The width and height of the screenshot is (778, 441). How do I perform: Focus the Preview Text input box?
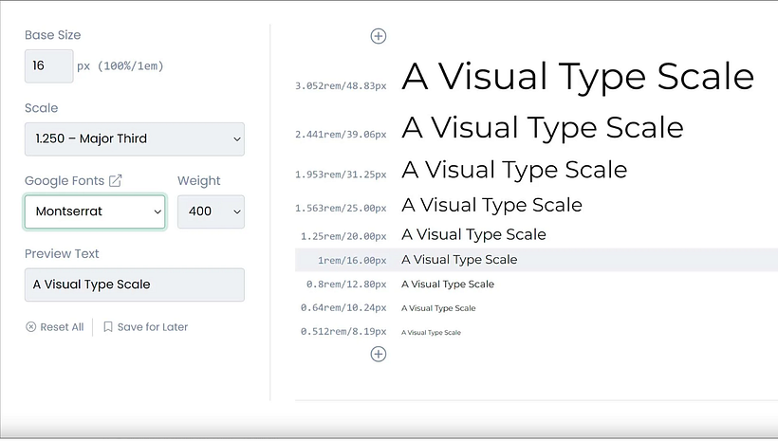(134, 285)
